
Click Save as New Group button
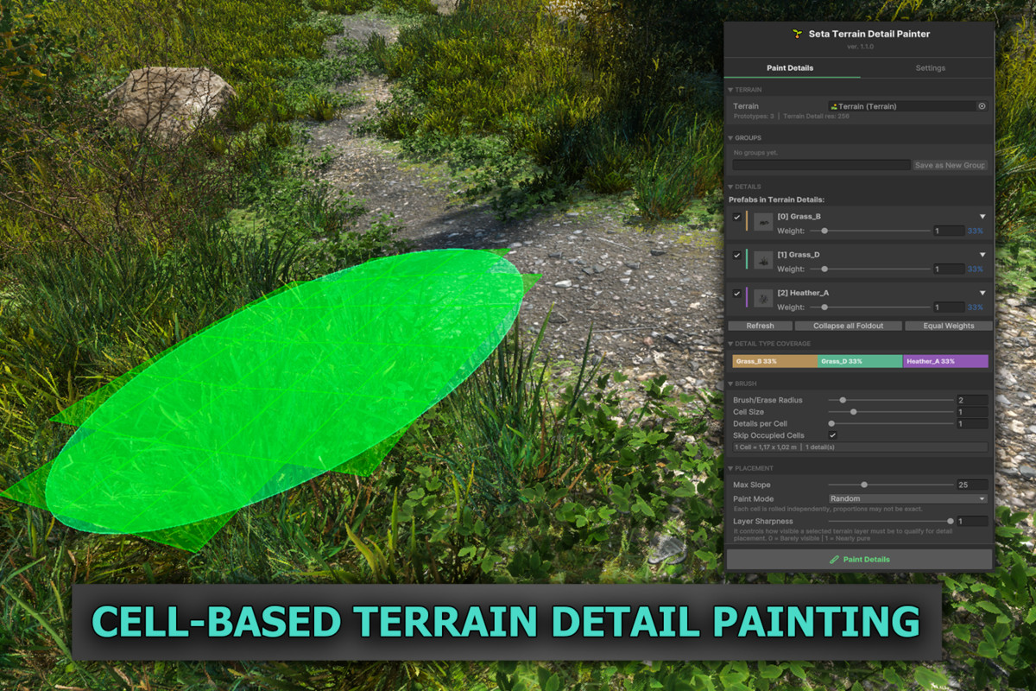coord(950,165)
